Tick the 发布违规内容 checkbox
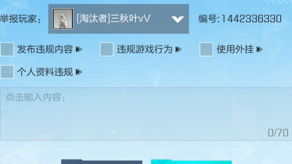Viewport: 292px width, 164px height. pyautogui.click(x=7, y=49)
